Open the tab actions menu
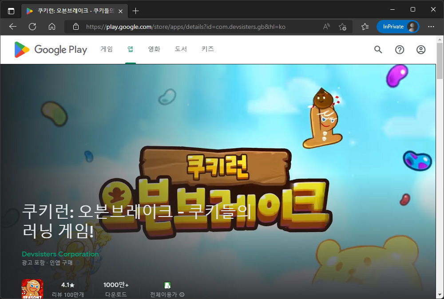444x299 pixels. tap(11, 11)
